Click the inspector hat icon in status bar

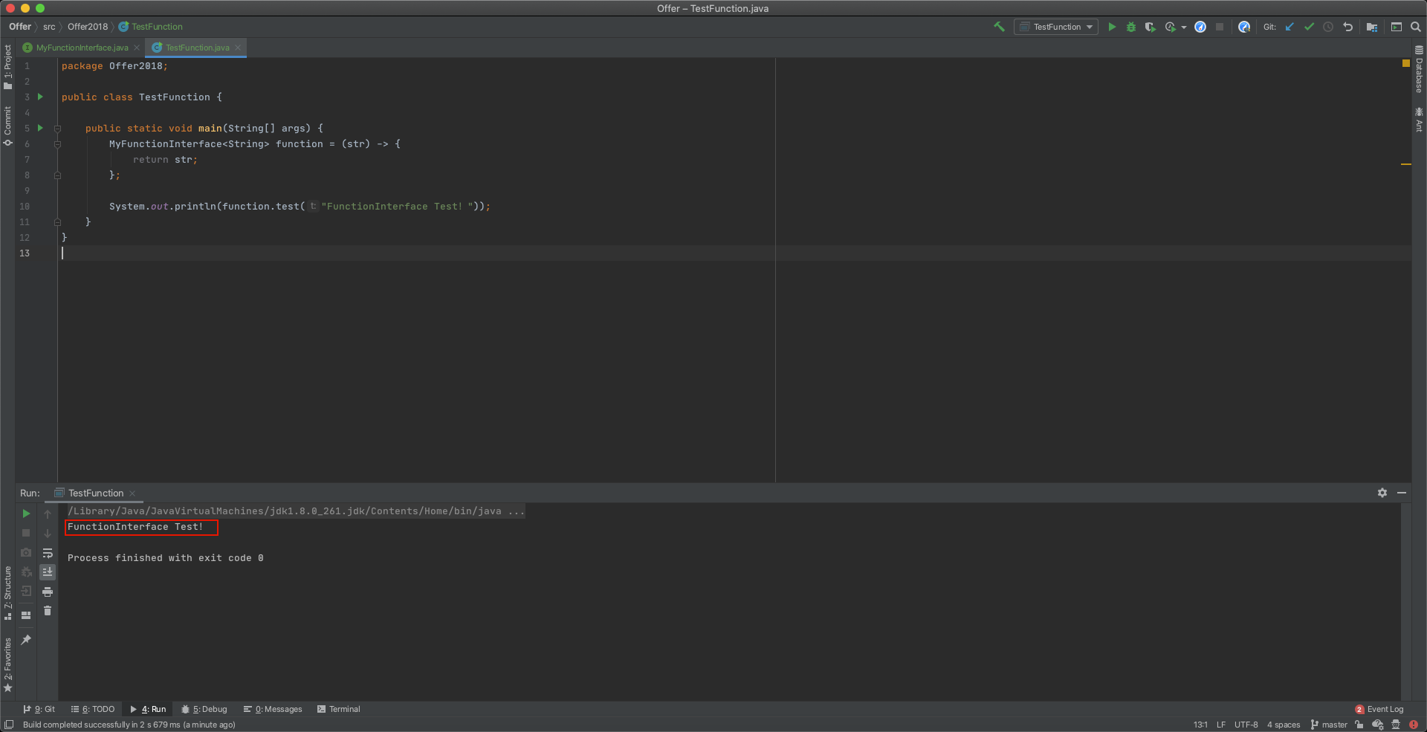[x=1396, y=725]
